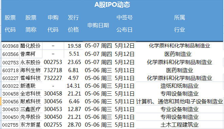Click price cell 6.46
Image resolution: width=224 pixels, height=129 pixels.
point(74,102)
